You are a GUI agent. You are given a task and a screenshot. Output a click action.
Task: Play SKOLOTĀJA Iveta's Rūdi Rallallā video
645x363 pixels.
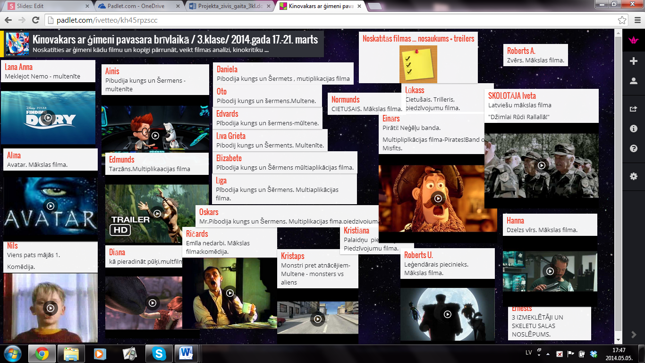[x=542, y=165]
